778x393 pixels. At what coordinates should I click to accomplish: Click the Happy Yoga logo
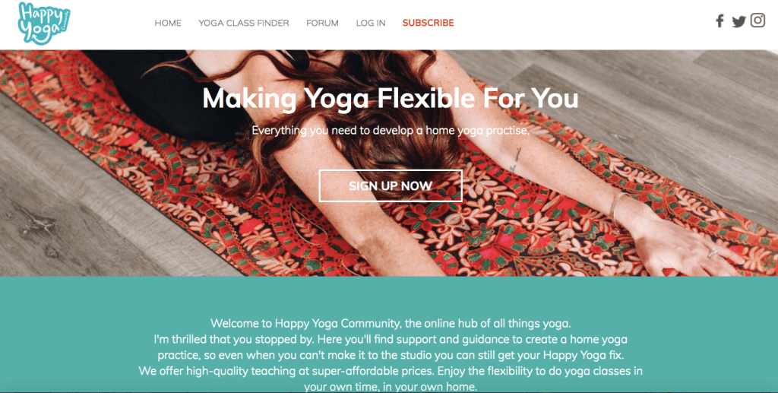(43, 24)
